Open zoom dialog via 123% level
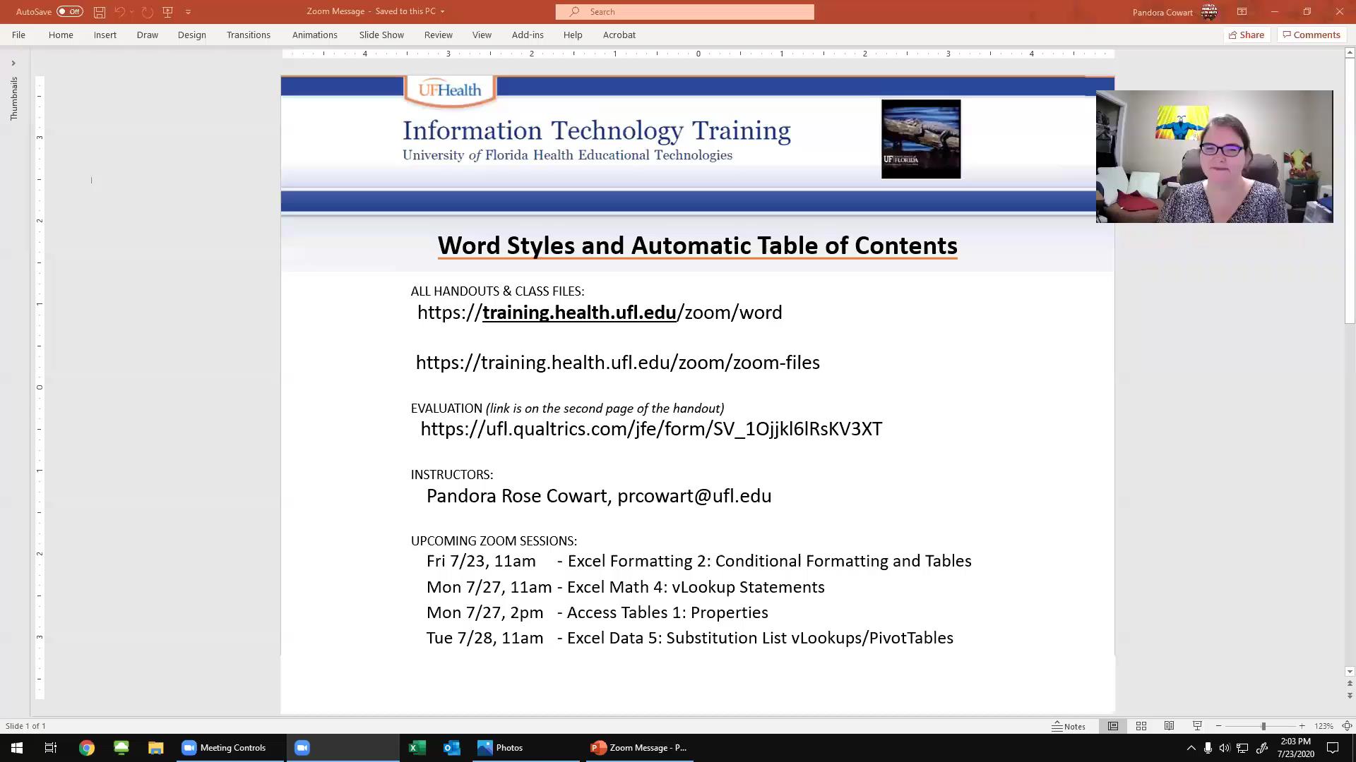The height and width of the screenshot is (762, 1356). [1324, 726]
